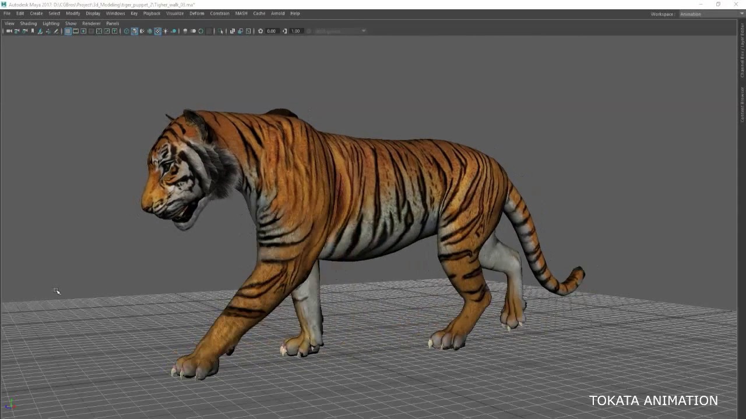This screenshot has height=419, width=746.
Task: Click the X-Ray display icon
Action: pyautogui.click(x=233, y=31)
